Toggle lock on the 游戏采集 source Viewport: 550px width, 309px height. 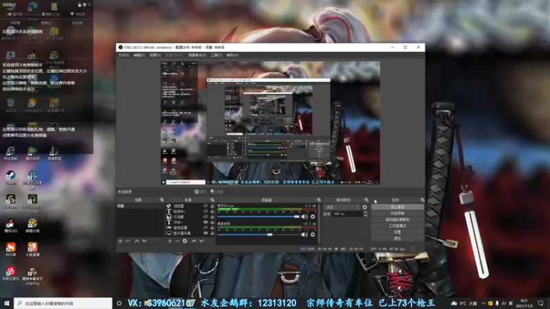coord(212,228)
